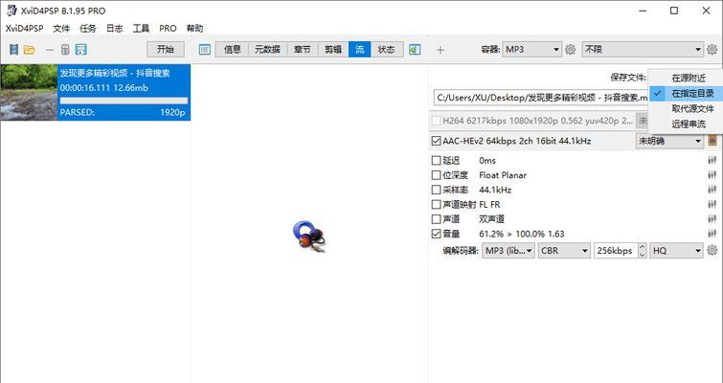Toggle the AAC-HEv2 audio stream checkbox
Viewport: 723px width, 383px height.
(x=436, y=141)
